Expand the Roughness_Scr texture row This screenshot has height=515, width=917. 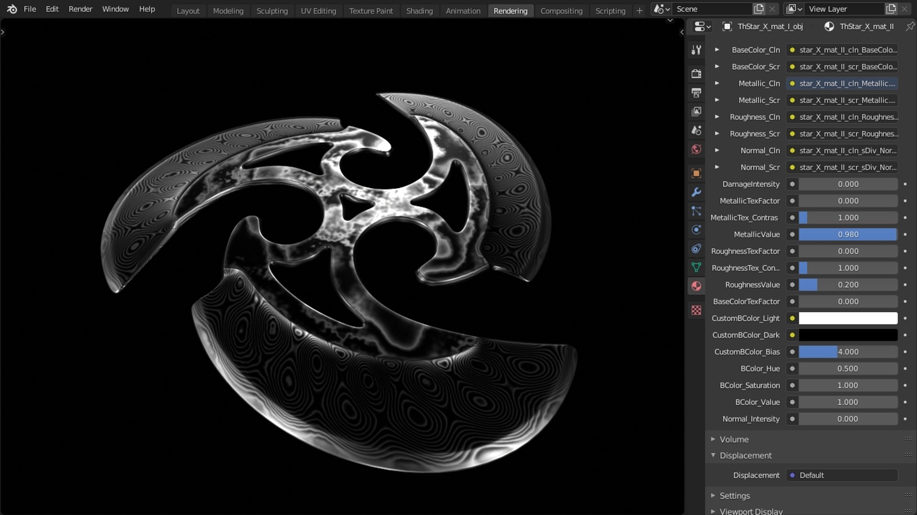coord(717,134)
